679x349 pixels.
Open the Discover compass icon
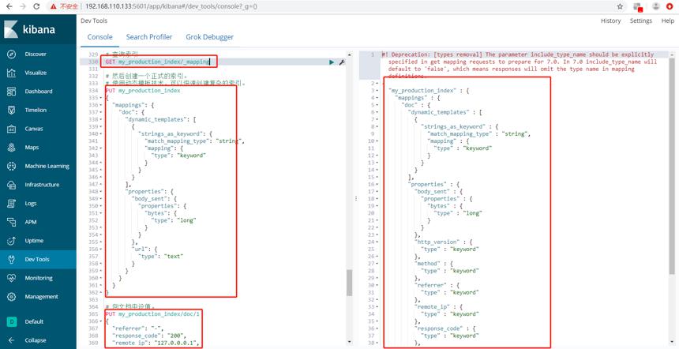(12, 54)
